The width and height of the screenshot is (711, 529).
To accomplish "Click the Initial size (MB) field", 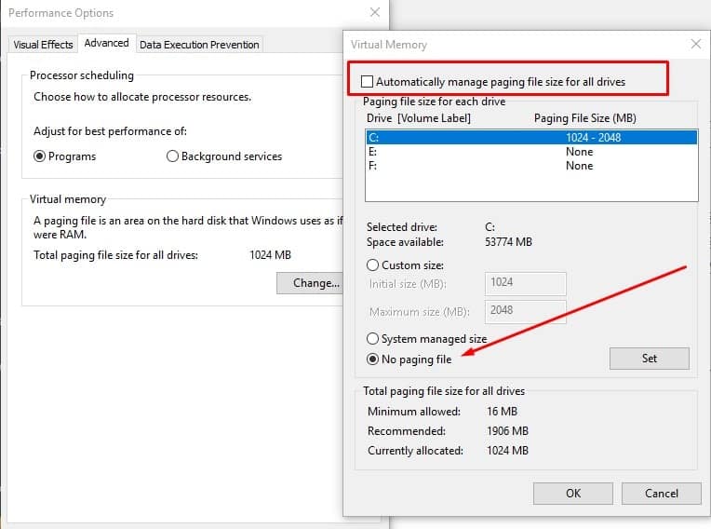I will (525, 283).
